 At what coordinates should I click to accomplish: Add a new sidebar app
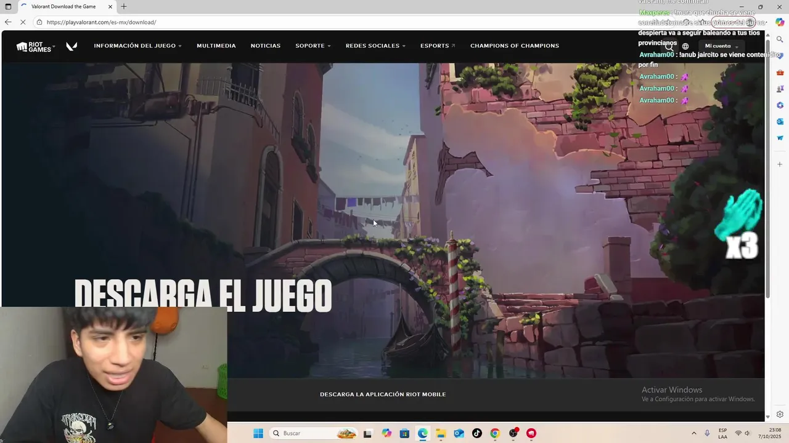click(x=780, y=164)
